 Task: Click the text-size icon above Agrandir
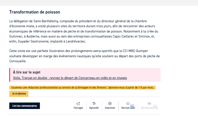[x=94, y=103]
